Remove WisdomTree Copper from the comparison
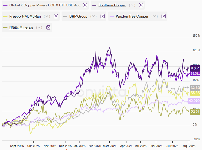The height and width of the screenshot is (150, 202). pyautogui.click(x=164, y=16)
